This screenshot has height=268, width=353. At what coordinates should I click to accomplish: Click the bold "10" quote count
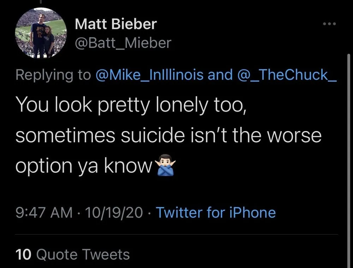click(x=24, y=254)
